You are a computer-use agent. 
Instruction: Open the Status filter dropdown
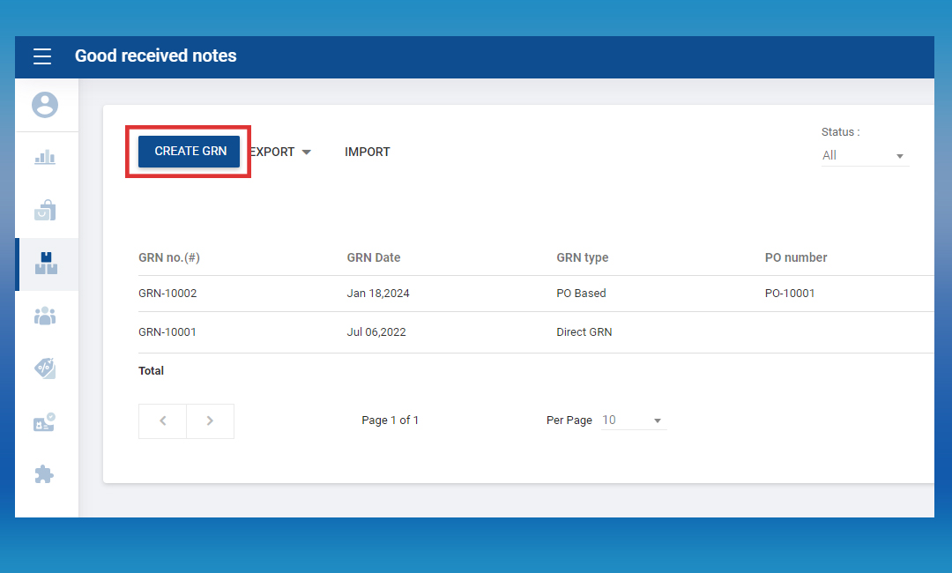865,155
